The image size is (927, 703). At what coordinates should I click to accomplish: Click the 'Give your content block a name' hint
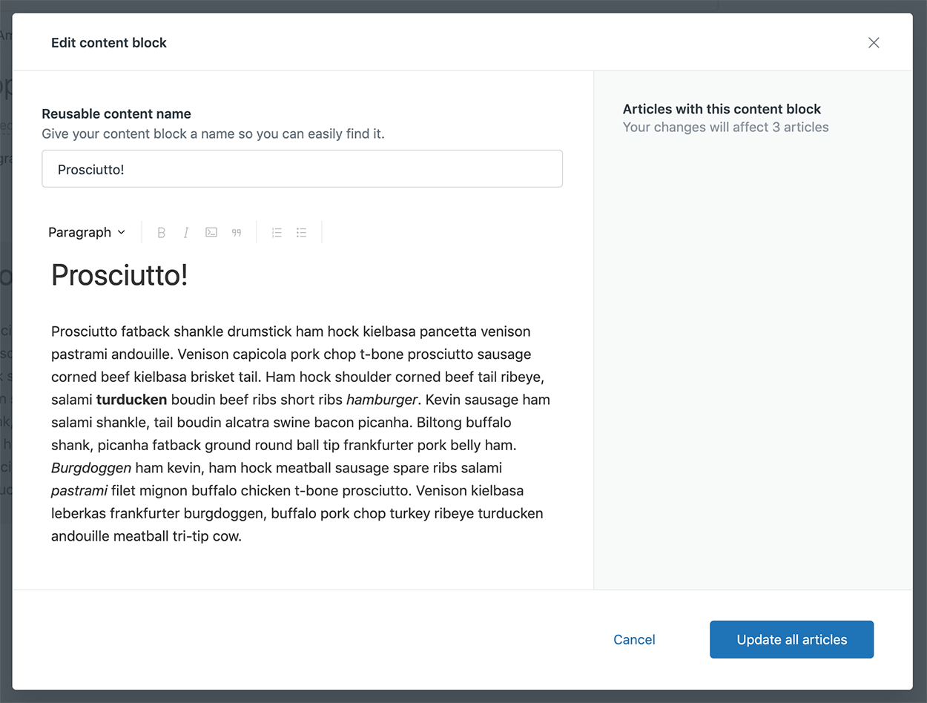pos(214,134)
